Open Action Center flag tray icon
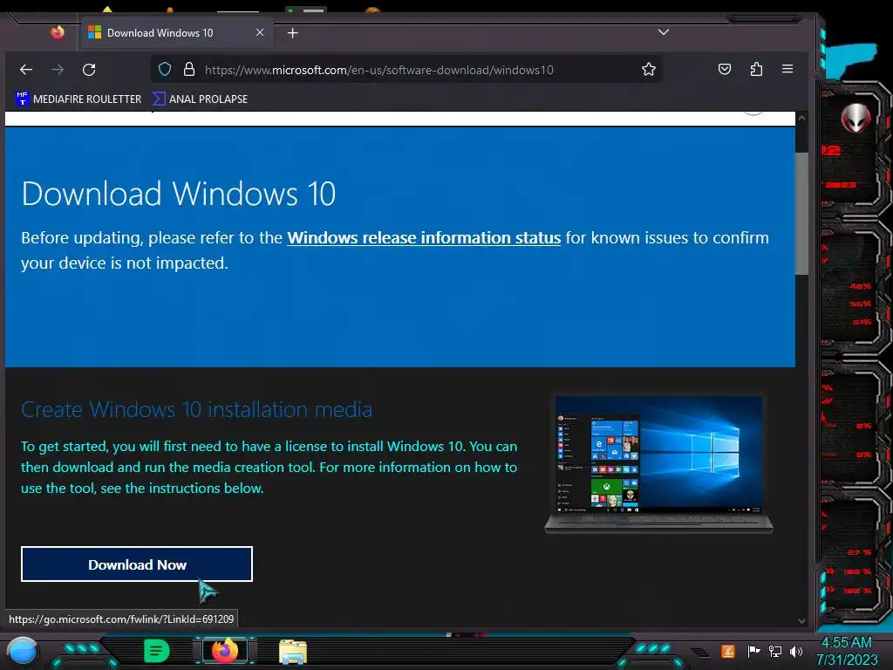 tap(753, 651)
